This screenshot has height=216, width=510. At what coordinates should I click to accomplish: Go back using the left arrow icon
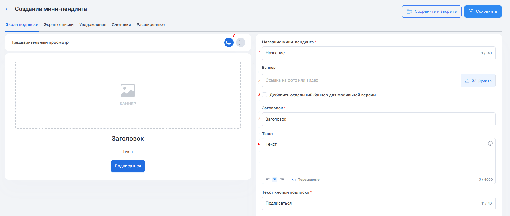pos(9,9)
